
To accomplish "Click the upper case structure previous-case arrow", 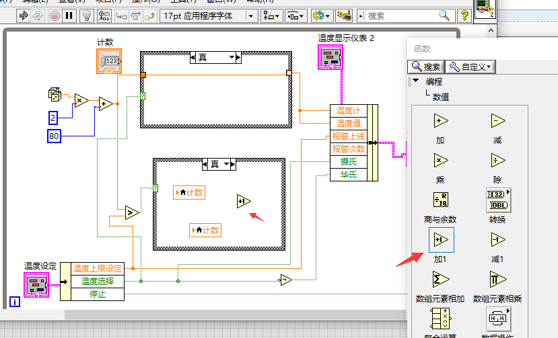I will tap(193, 57).
